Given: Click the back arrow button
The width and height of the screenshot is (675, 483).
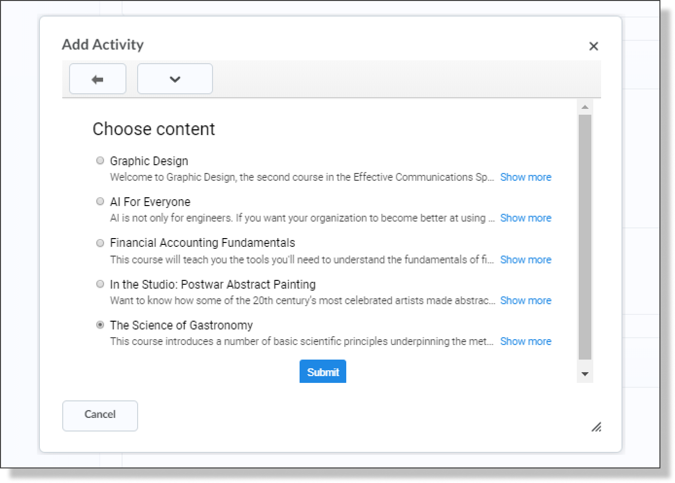Looking at the screenshot, I should click(98, 79).
